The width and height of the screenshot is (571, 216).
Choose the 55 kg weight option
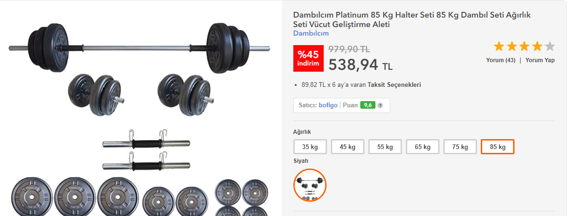pyautogui.click(x=385, y=147)
